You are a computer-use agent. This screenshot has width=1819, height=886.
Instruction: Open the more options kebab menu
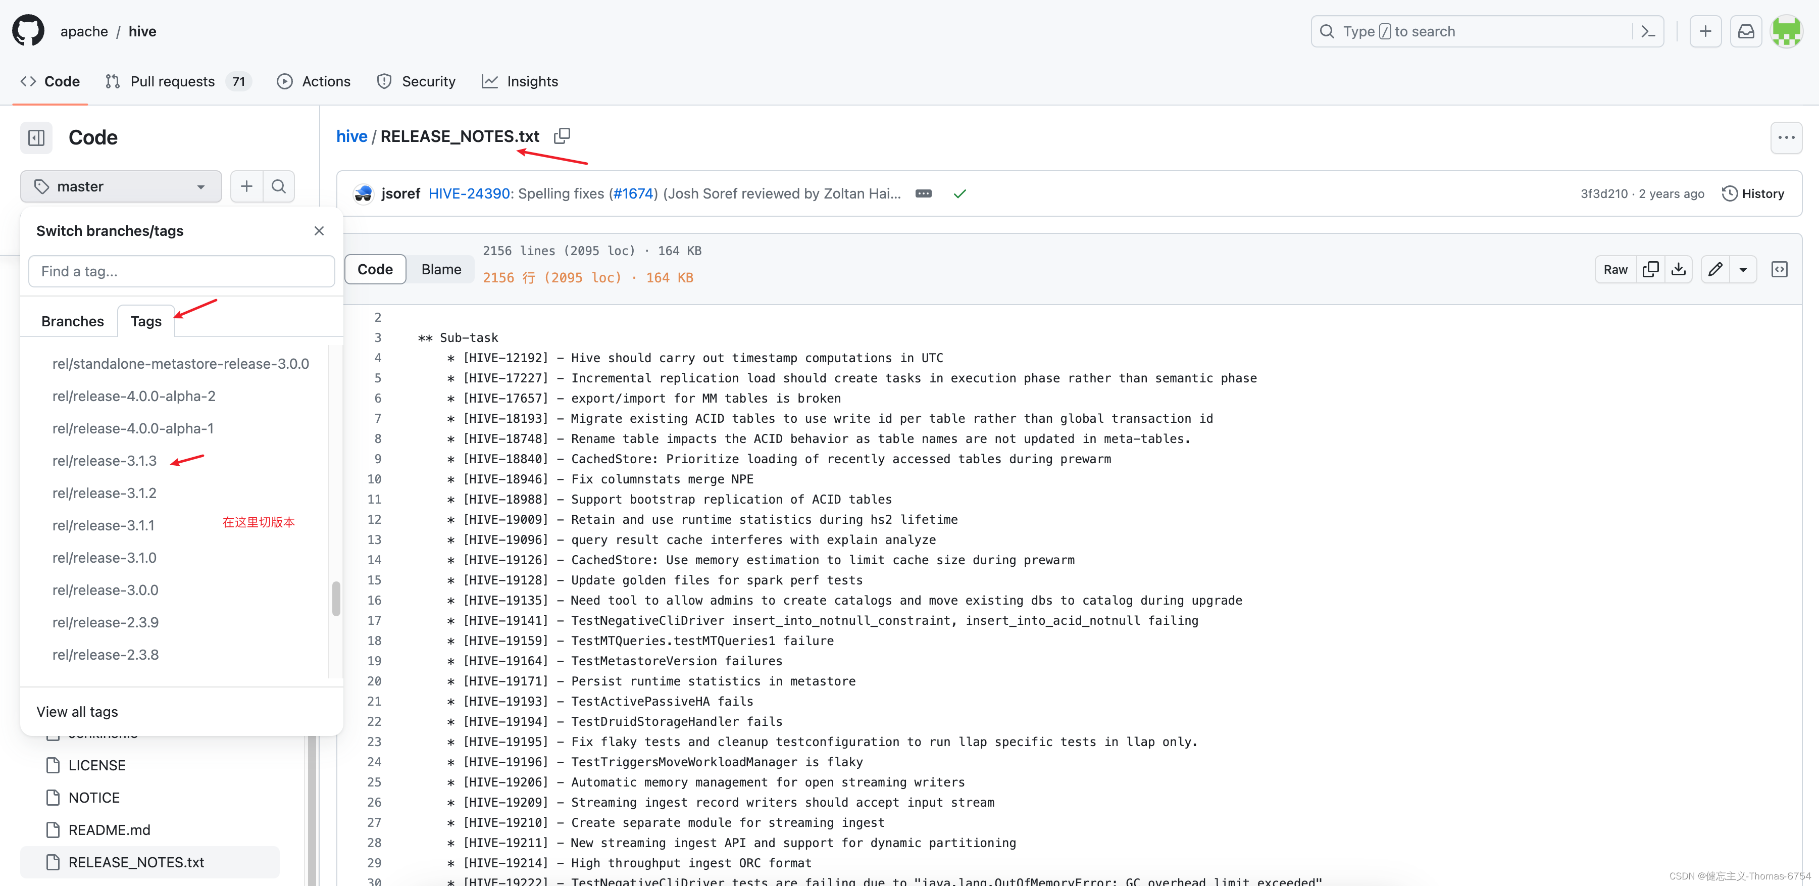1787,138
